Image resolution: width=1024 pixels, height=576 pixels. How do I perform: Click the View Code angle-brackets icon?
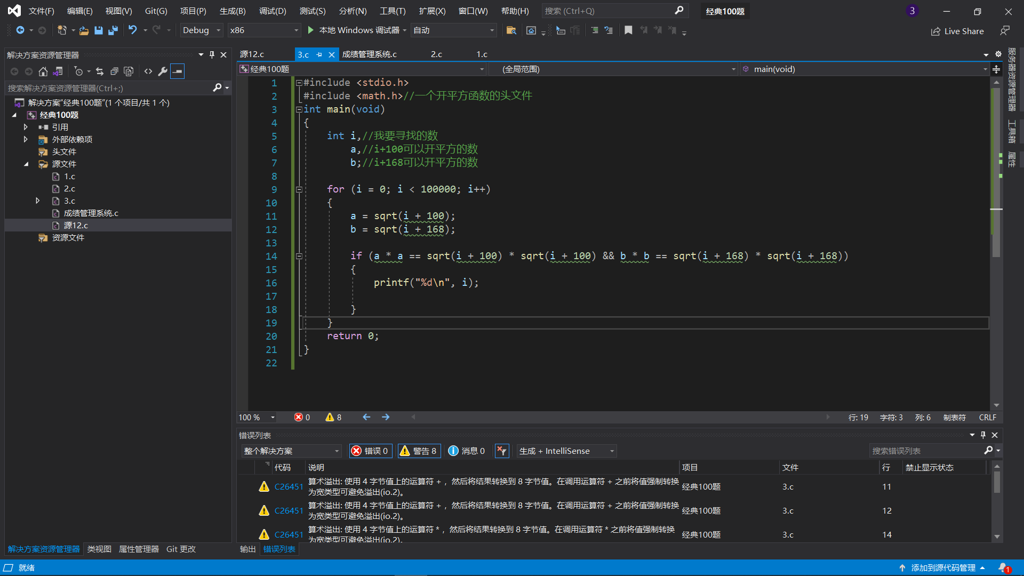pos(148,71)
